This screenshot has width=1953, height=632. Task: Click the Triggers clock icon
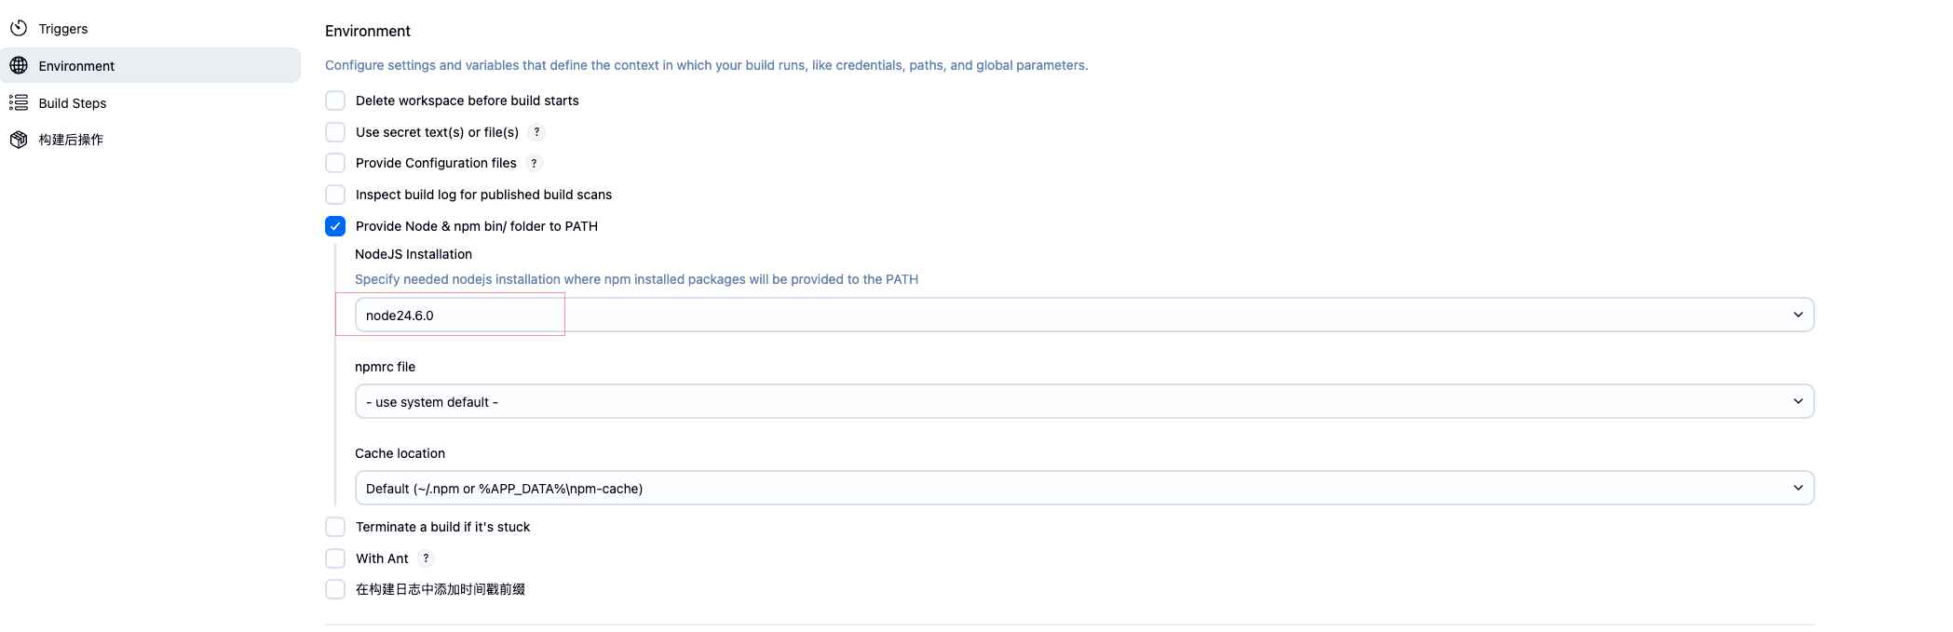[x=19, y=28]
